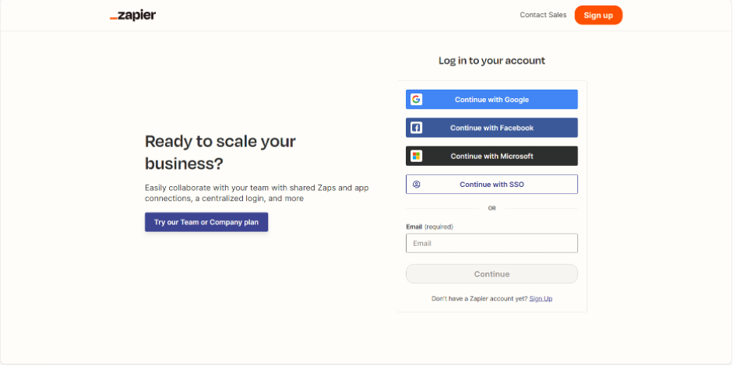Click the SSO user icon
The image size is (733, 366).
coord(416,185)
